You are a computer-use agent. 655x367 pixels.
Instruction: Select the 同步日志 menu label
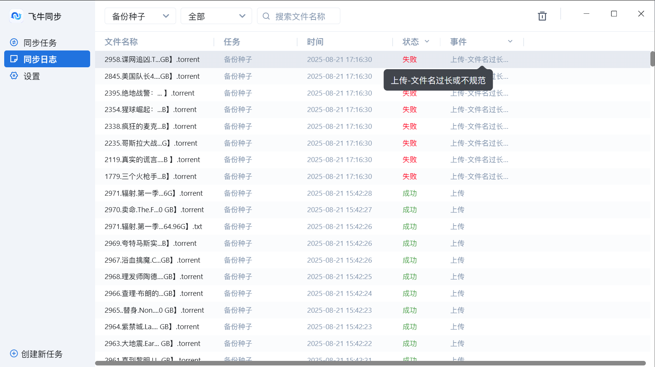tap(40, 59)
